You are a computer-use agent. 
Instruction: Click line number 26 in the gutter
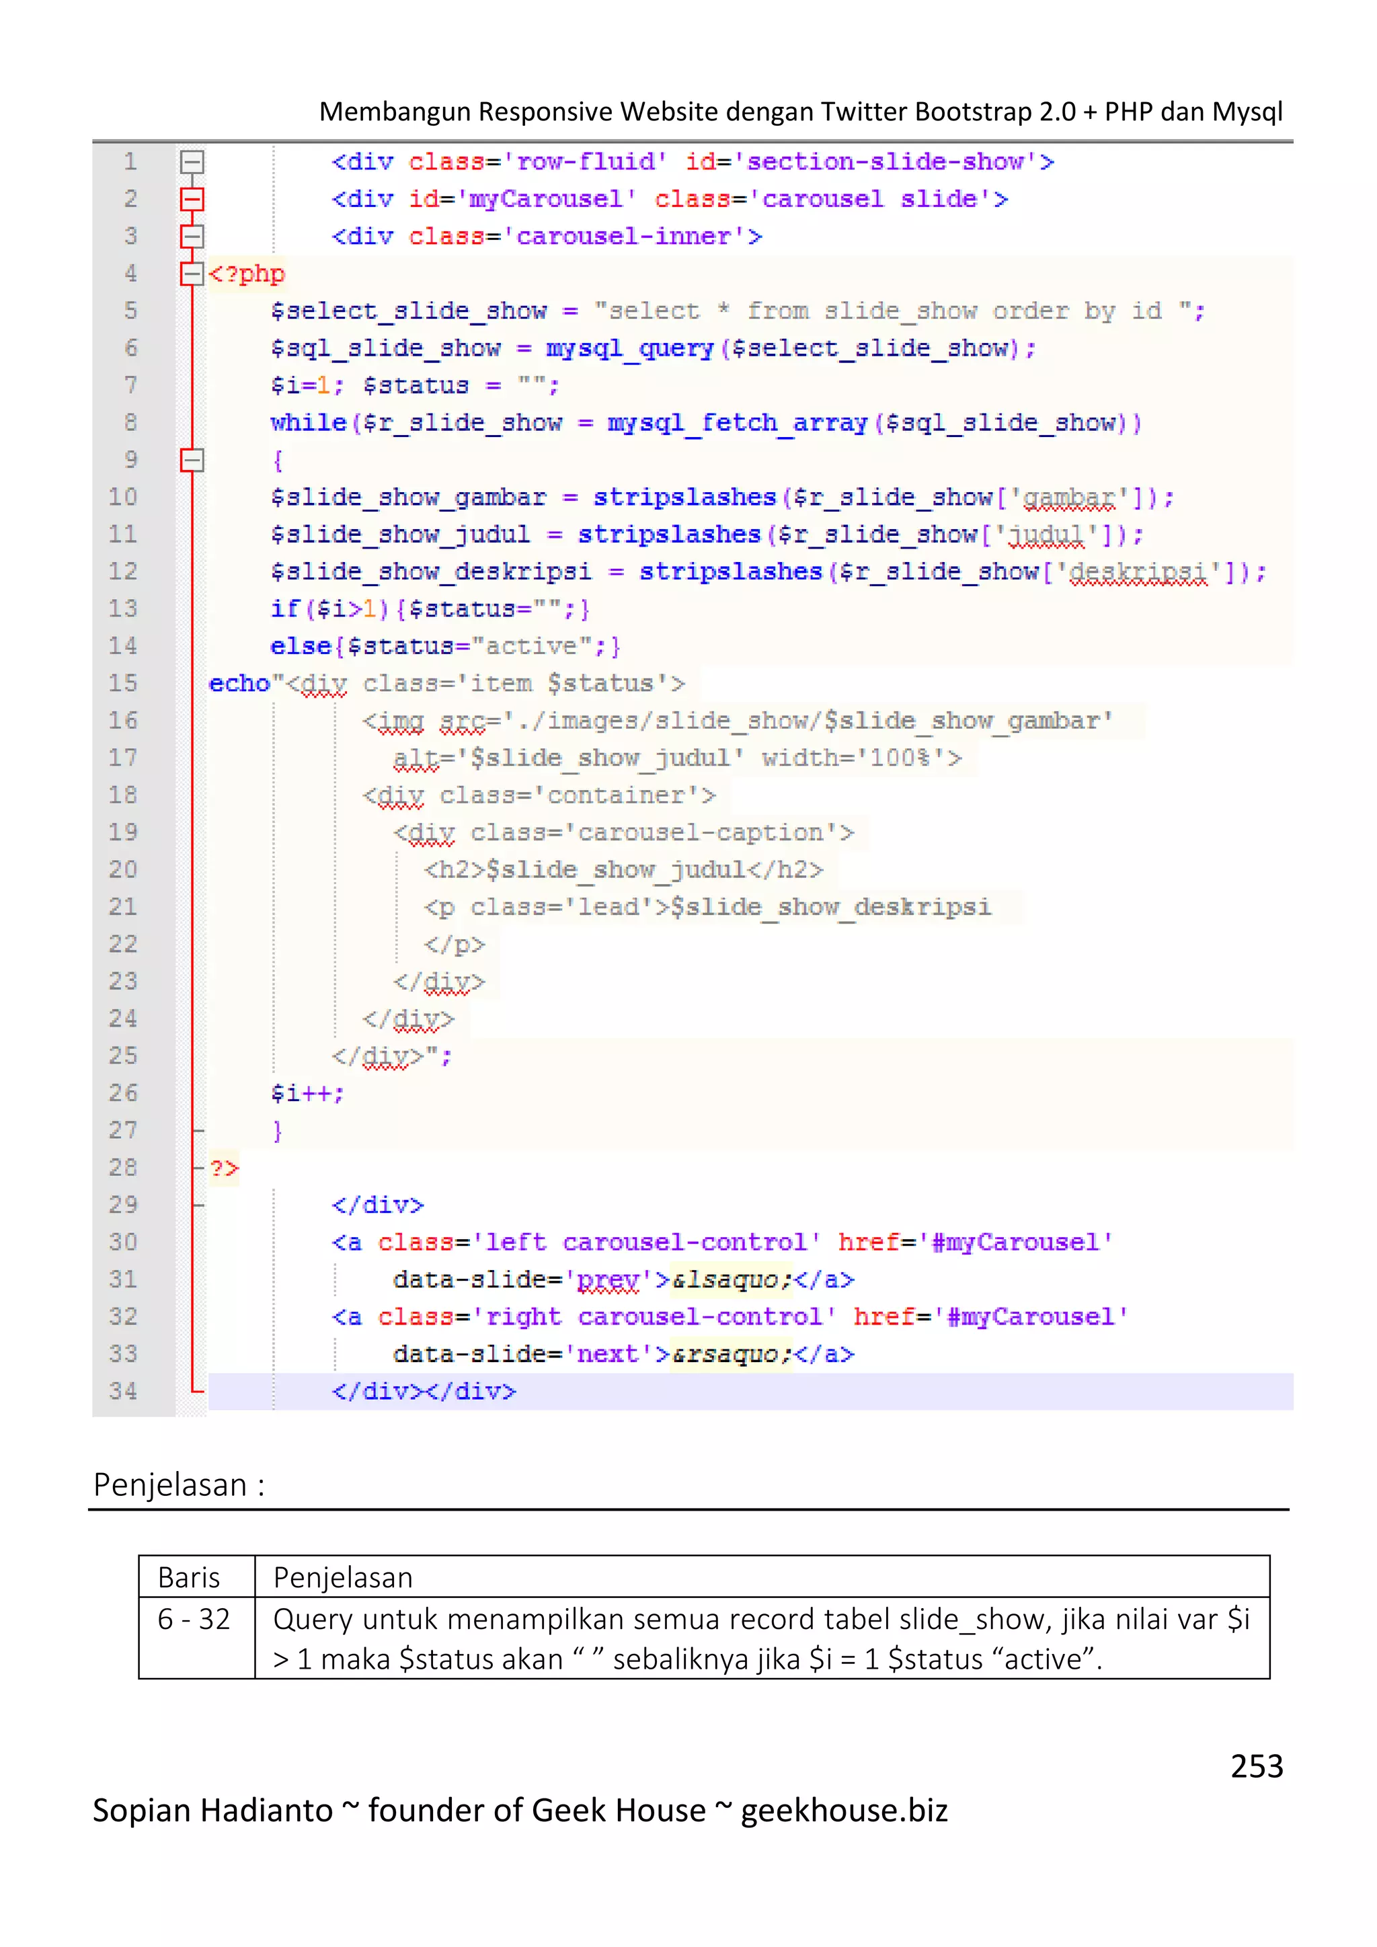(123, 1092)
